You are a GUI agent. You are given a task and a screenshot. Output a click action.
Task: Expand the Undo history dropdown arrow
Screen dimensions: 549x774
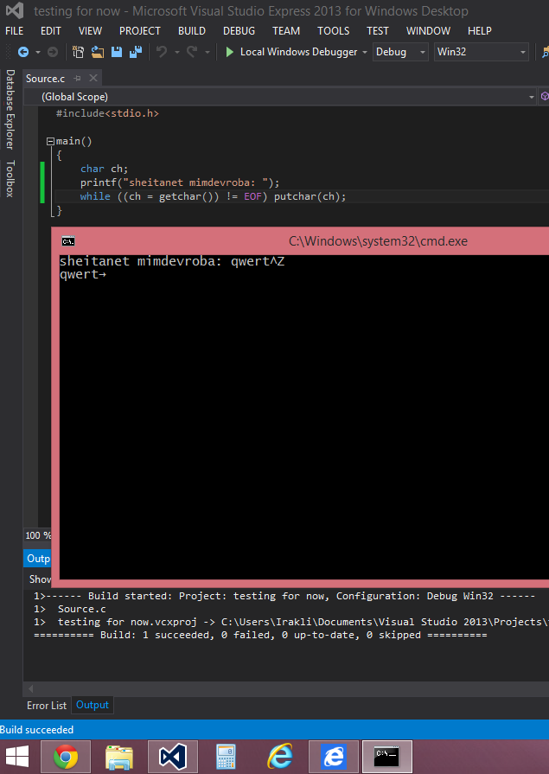(x=176, y=53)
